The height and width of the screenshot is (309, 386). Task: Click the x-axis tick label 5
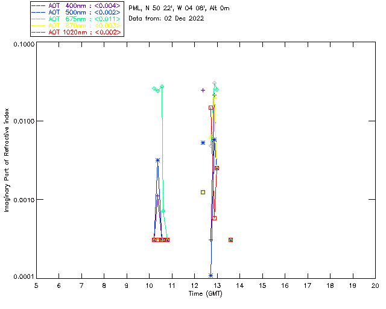coord(36,285)
